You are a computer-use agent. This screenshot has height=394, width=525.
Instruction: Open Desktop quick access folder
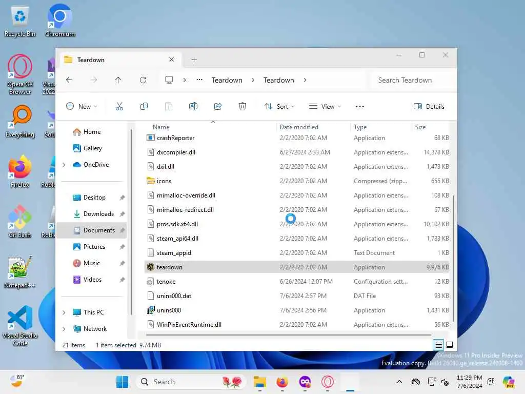click(94, 198)
